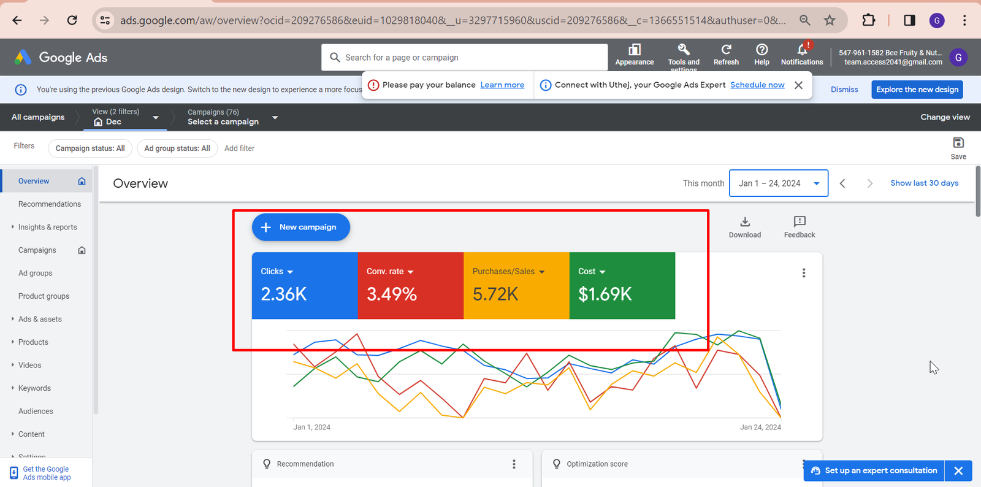Click the Refresh icon in Google Ads header

pyautogui.click(x=726, y=55)
